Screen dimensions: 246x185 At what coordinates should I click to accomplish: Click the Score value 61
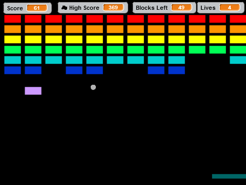coord(37,8)
